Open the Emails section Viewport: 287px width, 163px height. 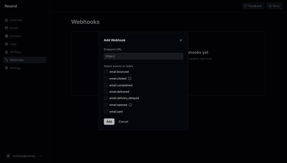(x=25, y=28)
